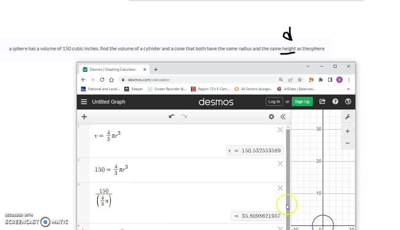Switch to the Desmos Graphing Calculator tab

click(x=113, y=69)
